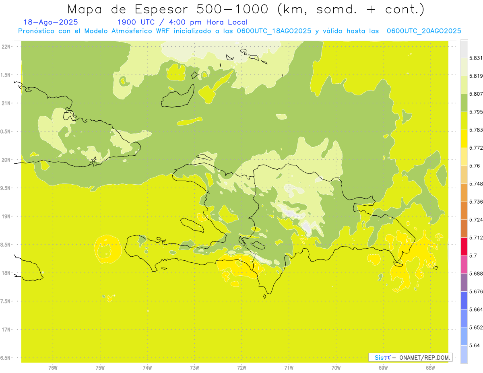
Task: Click the legend value "5.664"
Action: click(x=476, y=309)
